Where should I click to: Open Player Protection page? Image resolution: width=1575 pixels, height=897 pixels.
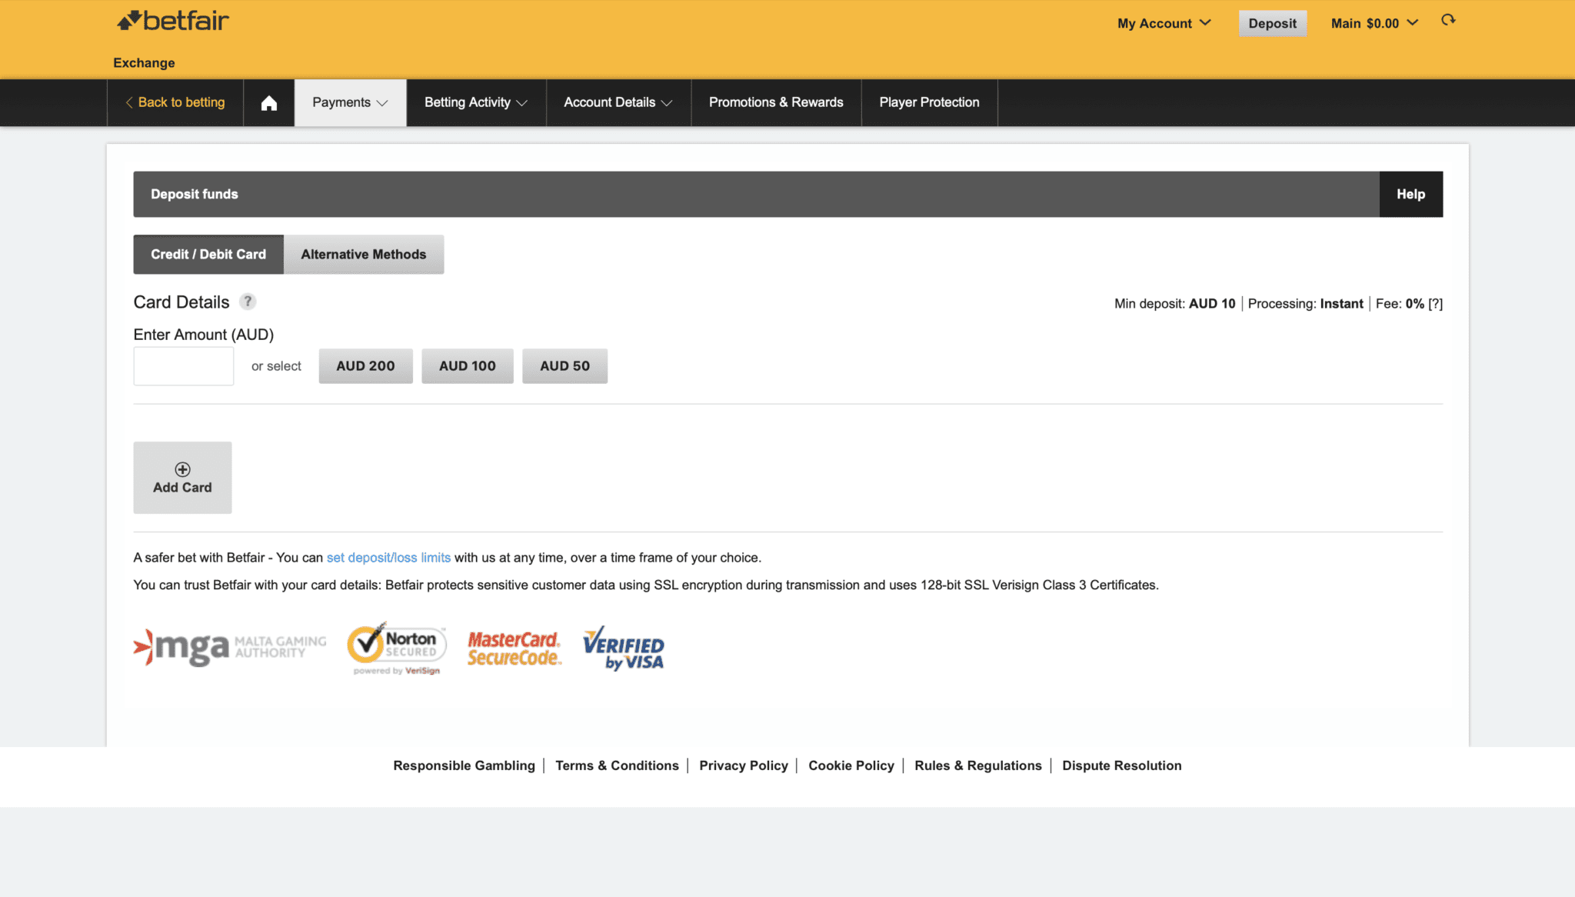click(929, 103)
